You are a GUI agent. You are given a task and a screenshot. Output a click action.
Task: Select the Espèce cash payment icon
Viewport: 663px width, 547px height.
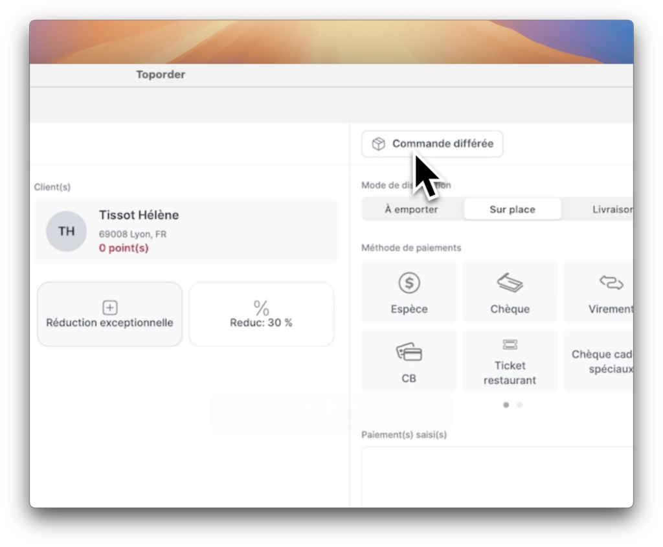click(409, 284)
